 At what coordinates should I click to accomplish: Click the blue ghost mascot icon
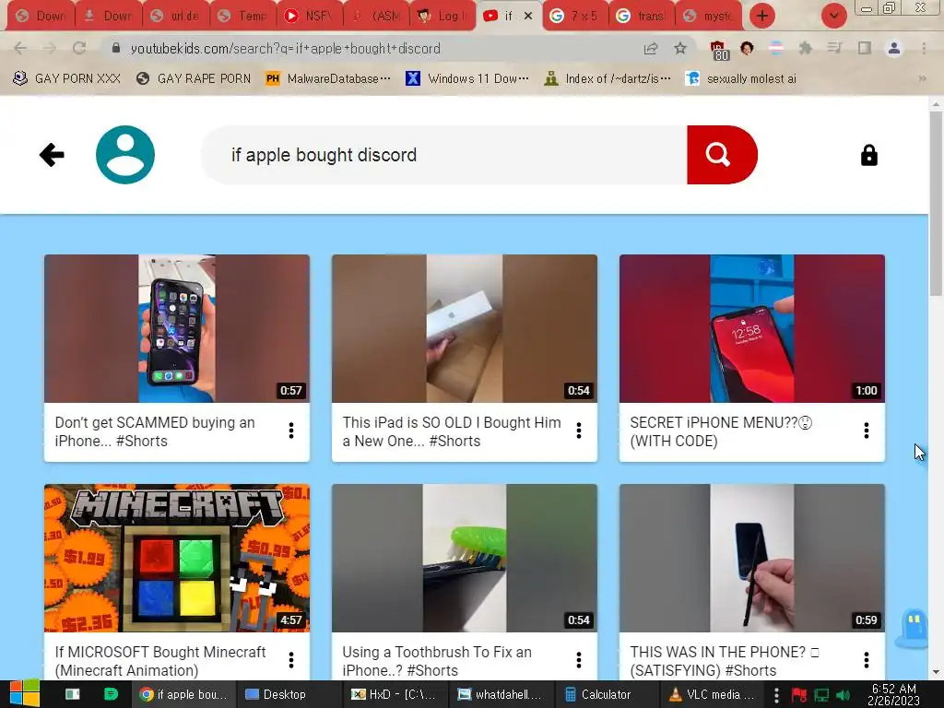click(x=914, y=627)
